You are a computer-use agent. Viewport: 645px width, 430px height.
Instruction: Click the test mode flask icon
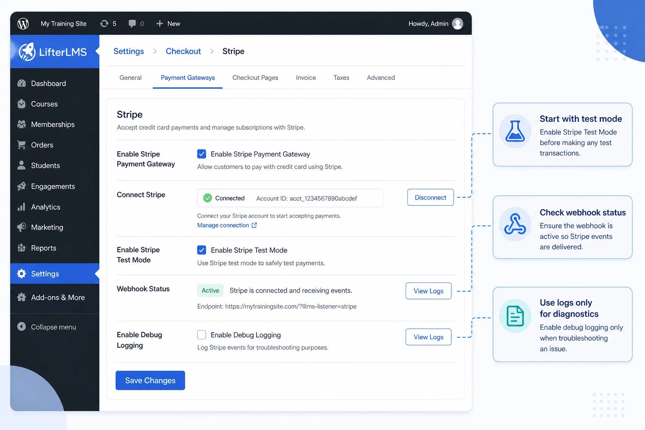pos(515,131)
